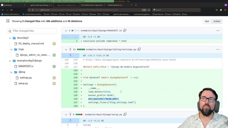Open exemplos/day2/django/MANIFEST.in file link

101,31
